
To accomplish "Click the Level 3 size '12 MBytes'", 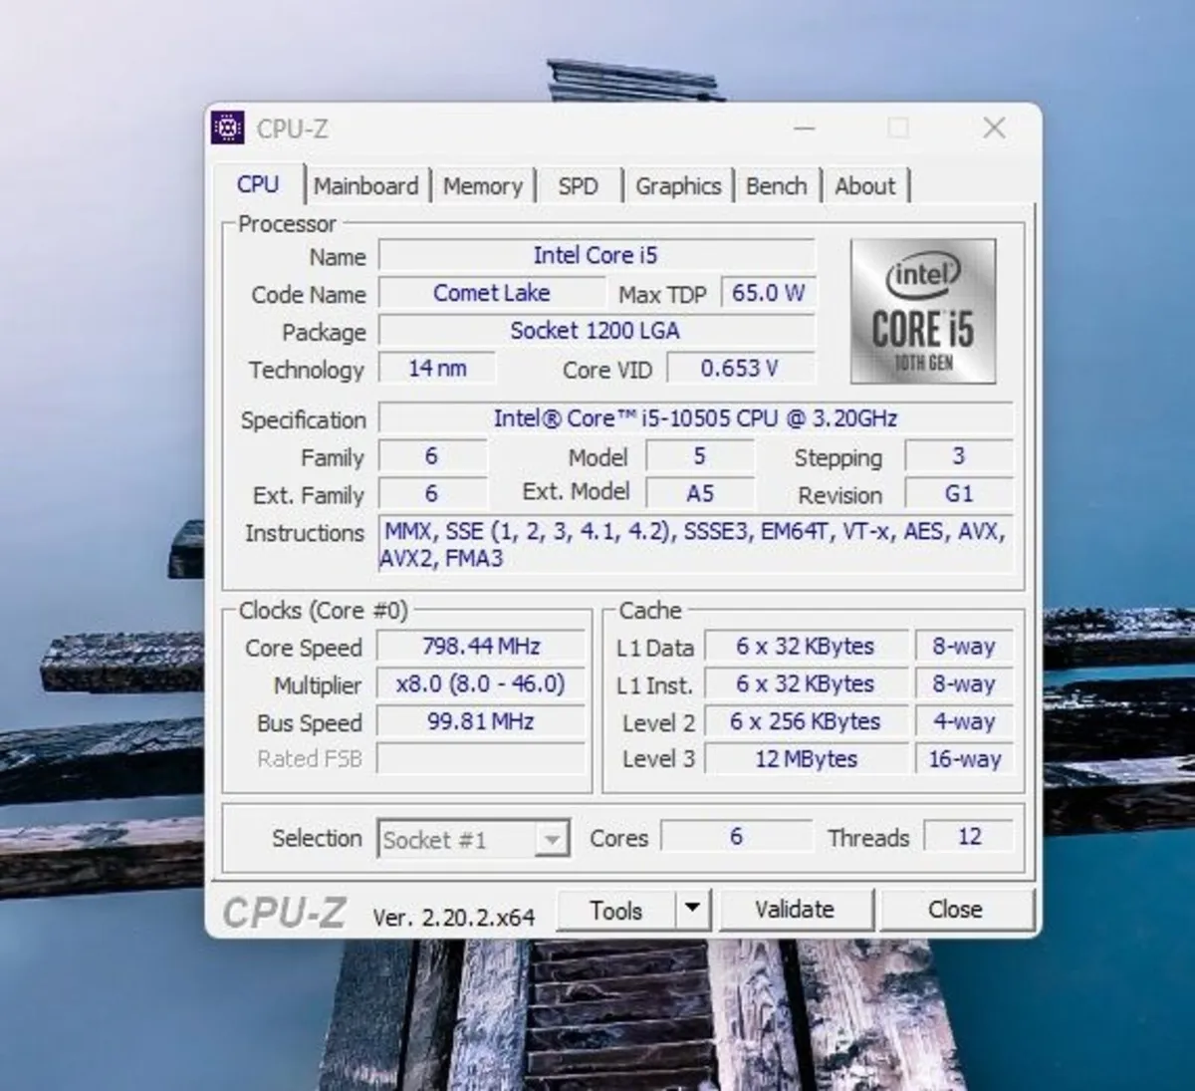I will (806, 759).
